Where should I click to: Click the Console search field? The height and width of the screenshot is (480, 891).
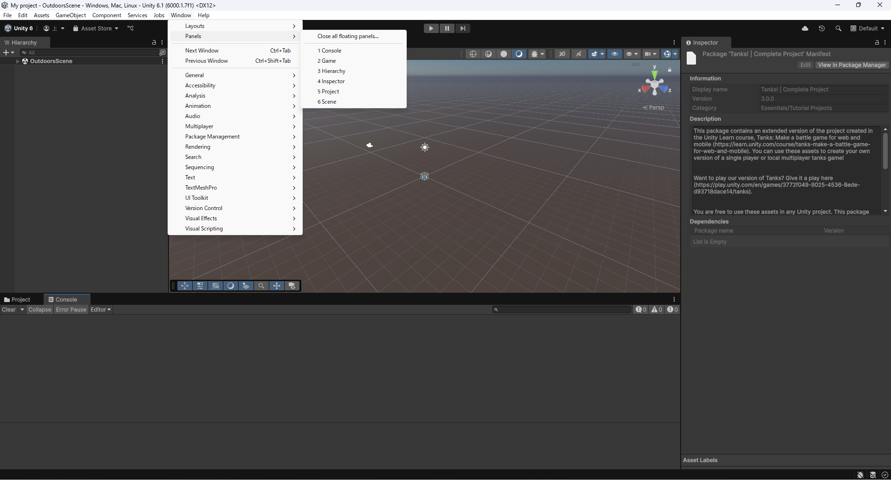tap(562, 309)
